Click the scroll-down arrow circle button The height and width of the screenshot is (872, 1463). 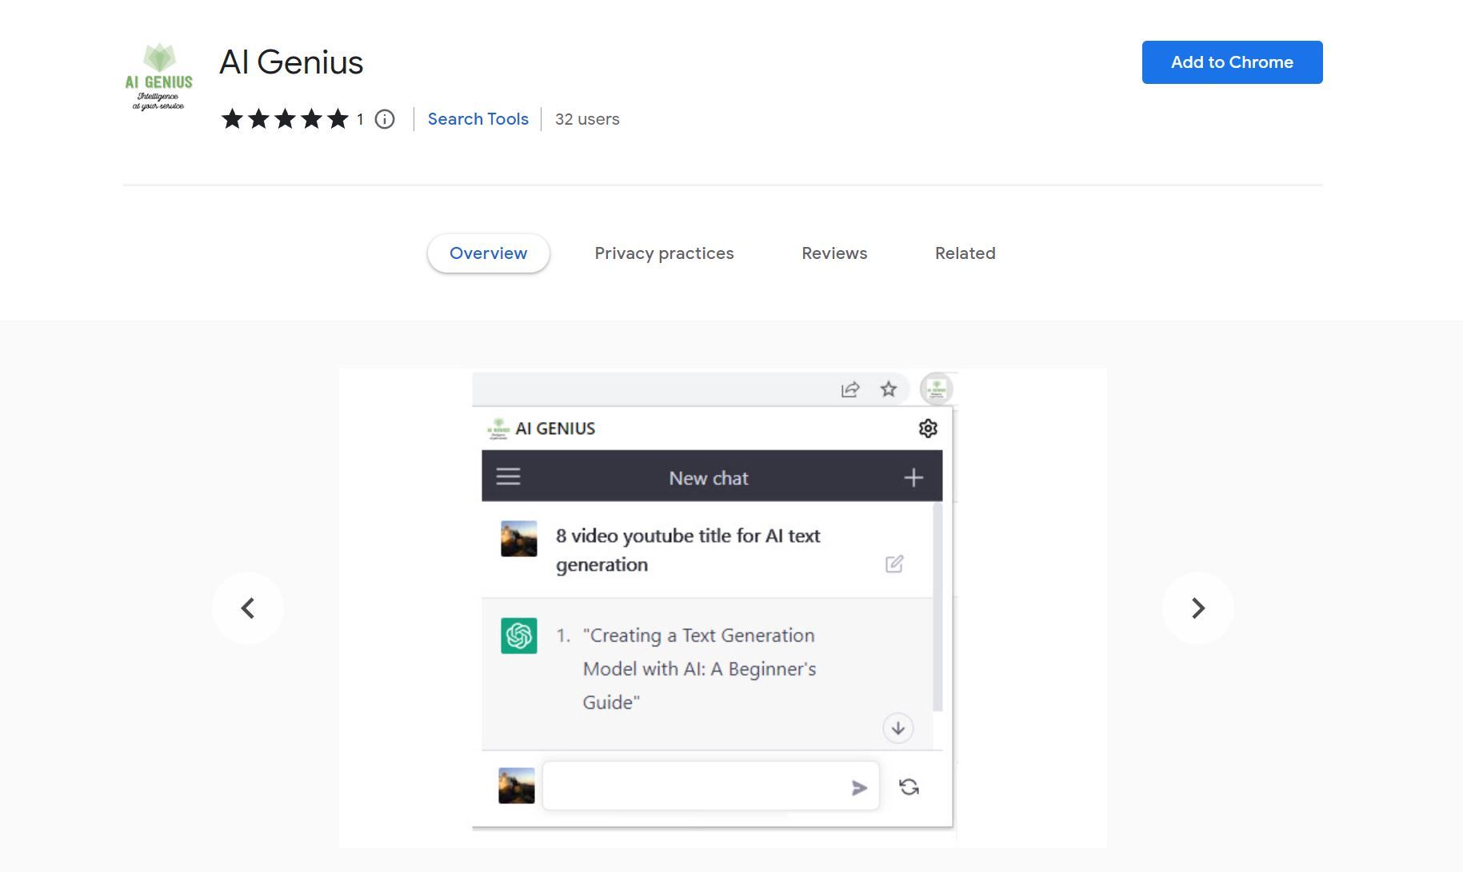[897, 728]
